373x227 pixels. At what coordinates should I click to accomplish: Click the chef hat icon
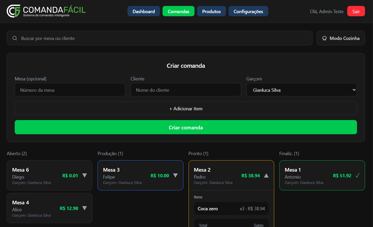[325, 38]
